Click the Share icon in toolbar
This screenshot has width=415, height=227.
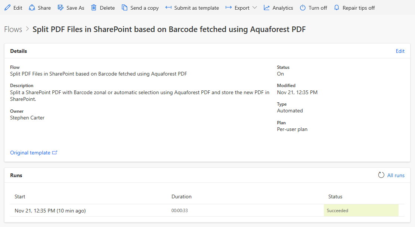(32, 8)
